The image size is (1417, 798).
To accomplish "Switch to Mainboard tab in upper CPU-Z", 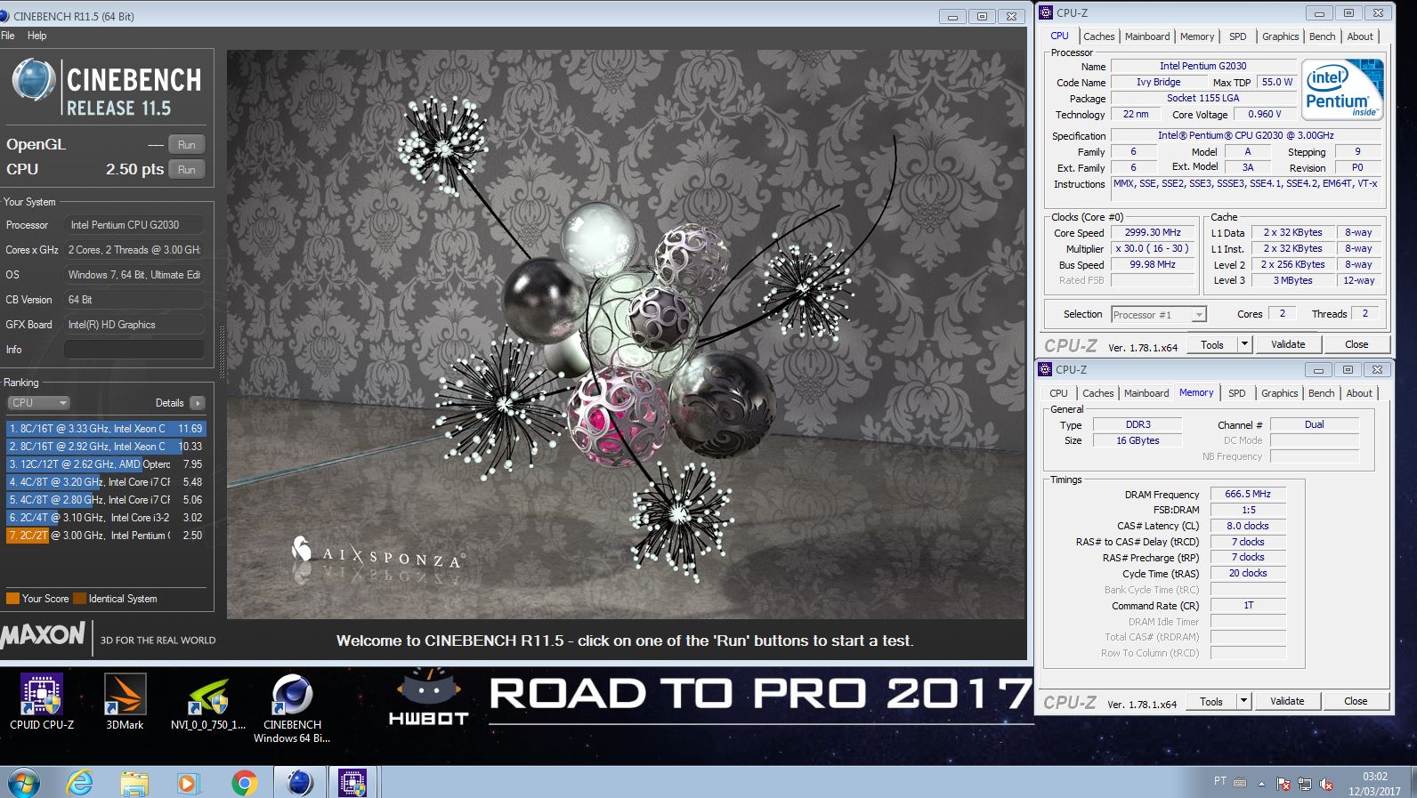I will (x=1147, y=36).
